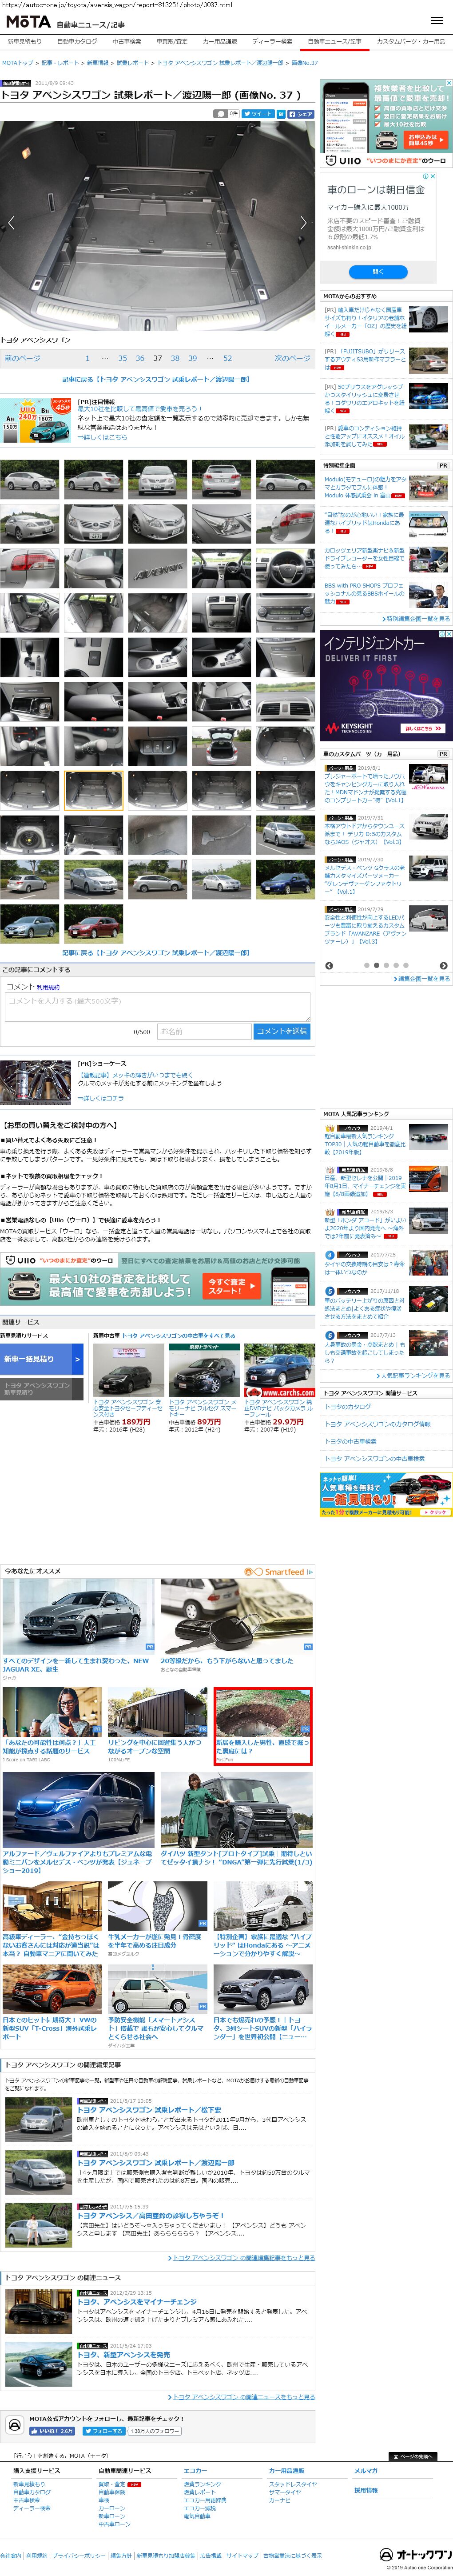Show previous photo with left arrow
Image resolution: width=453 pixels, height=2576 pixels.
(x=11, y=223)
